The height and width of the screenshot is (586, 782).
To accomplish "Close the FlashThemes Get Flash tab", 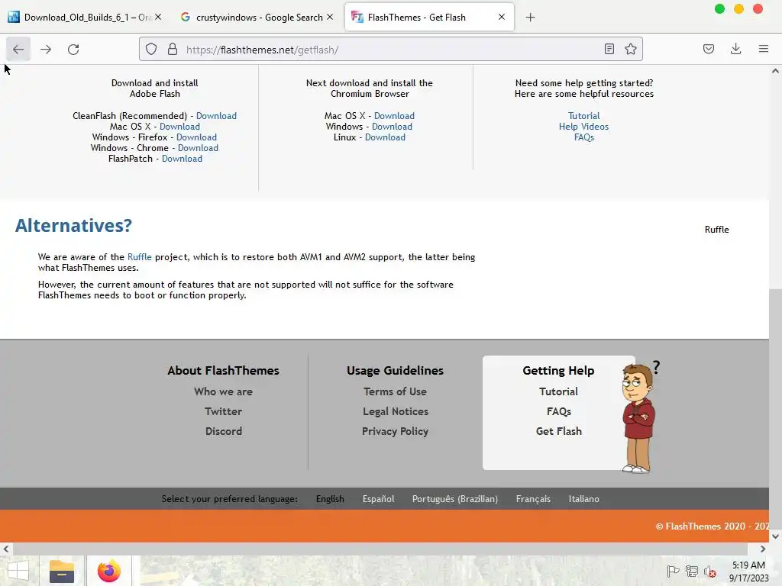I will coord(502,17).
